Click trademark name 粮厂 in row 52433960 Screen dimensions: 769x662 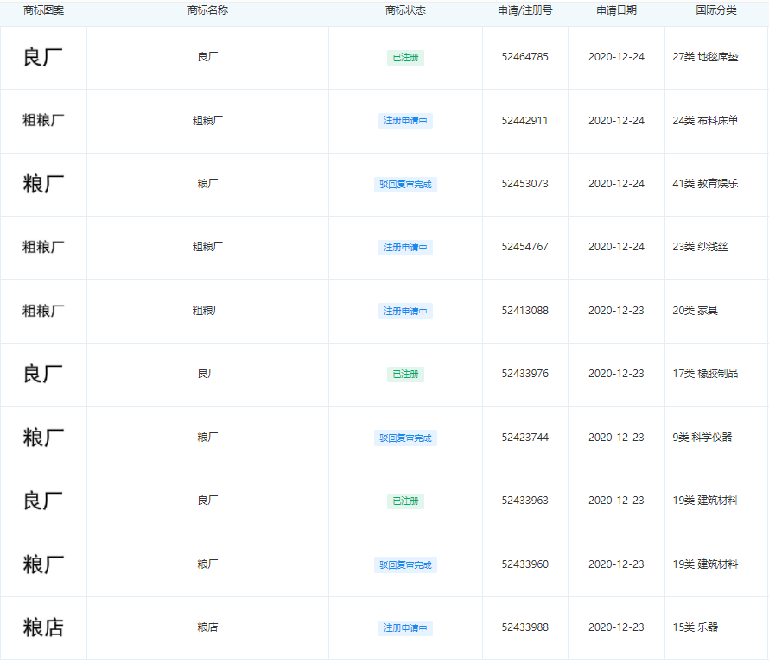point(207,564)
